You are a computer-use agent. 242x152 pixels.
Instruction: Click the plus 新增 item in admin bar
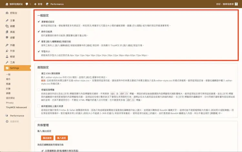coord(38,4)
